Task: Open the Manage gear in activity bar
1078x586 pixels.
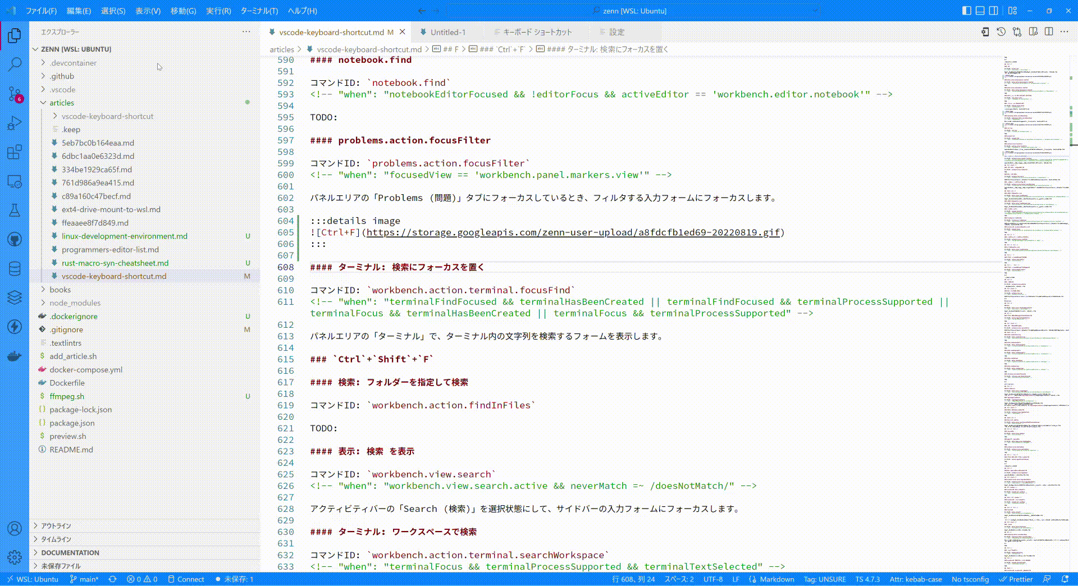Action: point(15,557)
